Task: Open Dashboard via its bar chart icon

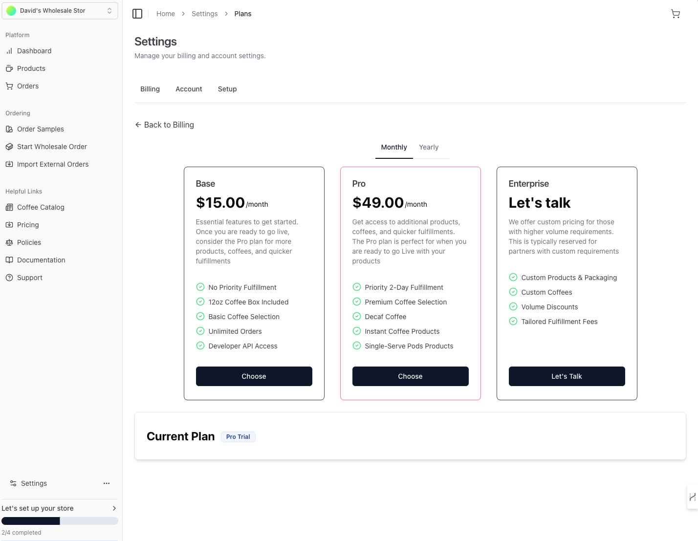Action: coord(9,51)
